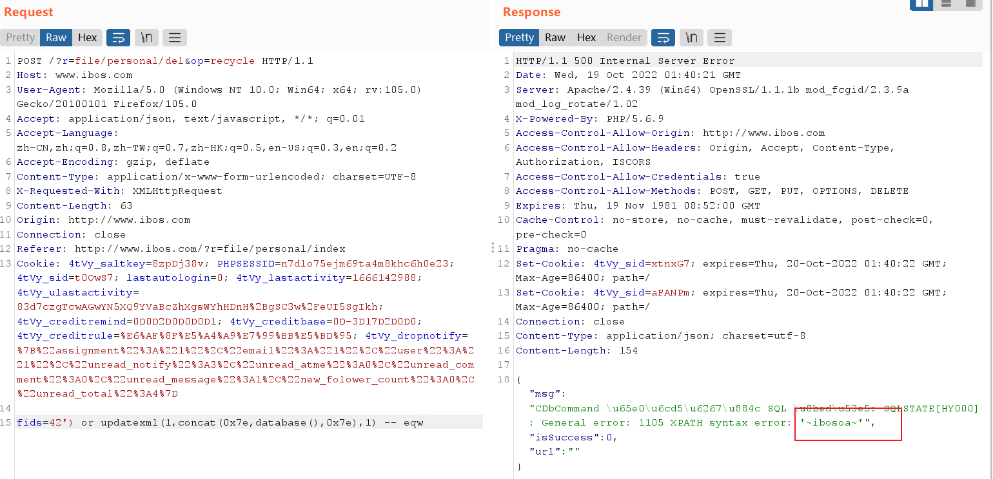
Task: Click the Access-Control-Allow-Methods header
Action: coord(712,191)
